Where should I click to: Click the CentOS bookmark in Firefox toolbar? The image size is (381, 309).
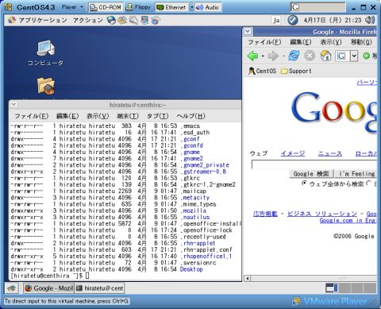[263, 71]
